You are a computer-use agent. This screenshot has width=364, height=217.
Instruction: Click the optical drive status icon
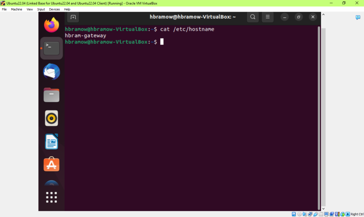pyautogui.click(x=299, y=214)
